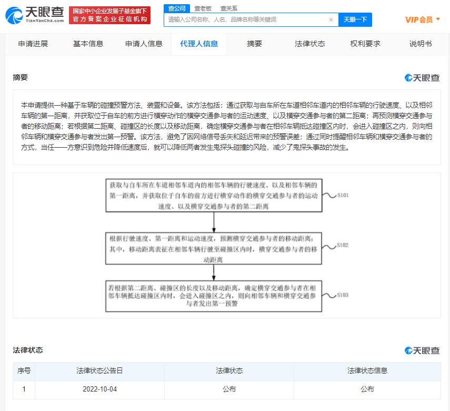Switch to the 法律状态 tab

[x=309, y=44]
